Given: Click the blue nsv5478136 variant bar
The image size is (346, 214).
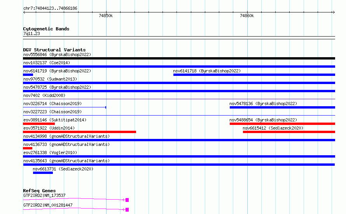Looking at the screenshot, I should coord(282,107).
